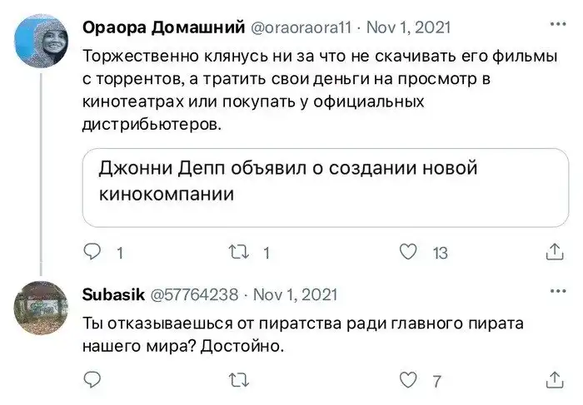This screenshot has width=583, height=405.
Task: Reply to Ораора Домашний's tweet
Action: click(x=93, y=252)
